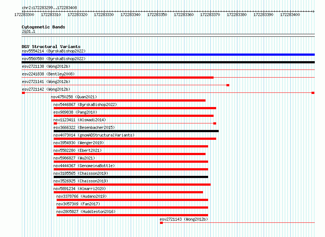Image resolution: width=325 pixels, height=237 pixels.
Task: Select the red nsv5582280 Ebert2021 bar
Action: coord(130,154)
